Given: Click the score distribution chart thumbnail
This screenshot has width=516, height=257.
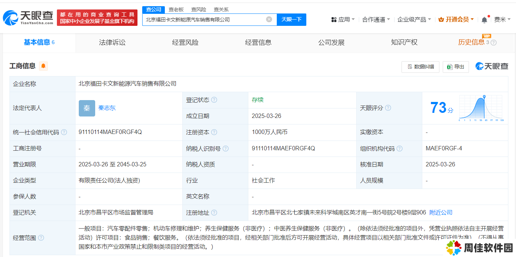Looking at the screenshot, I should [481, 108].
